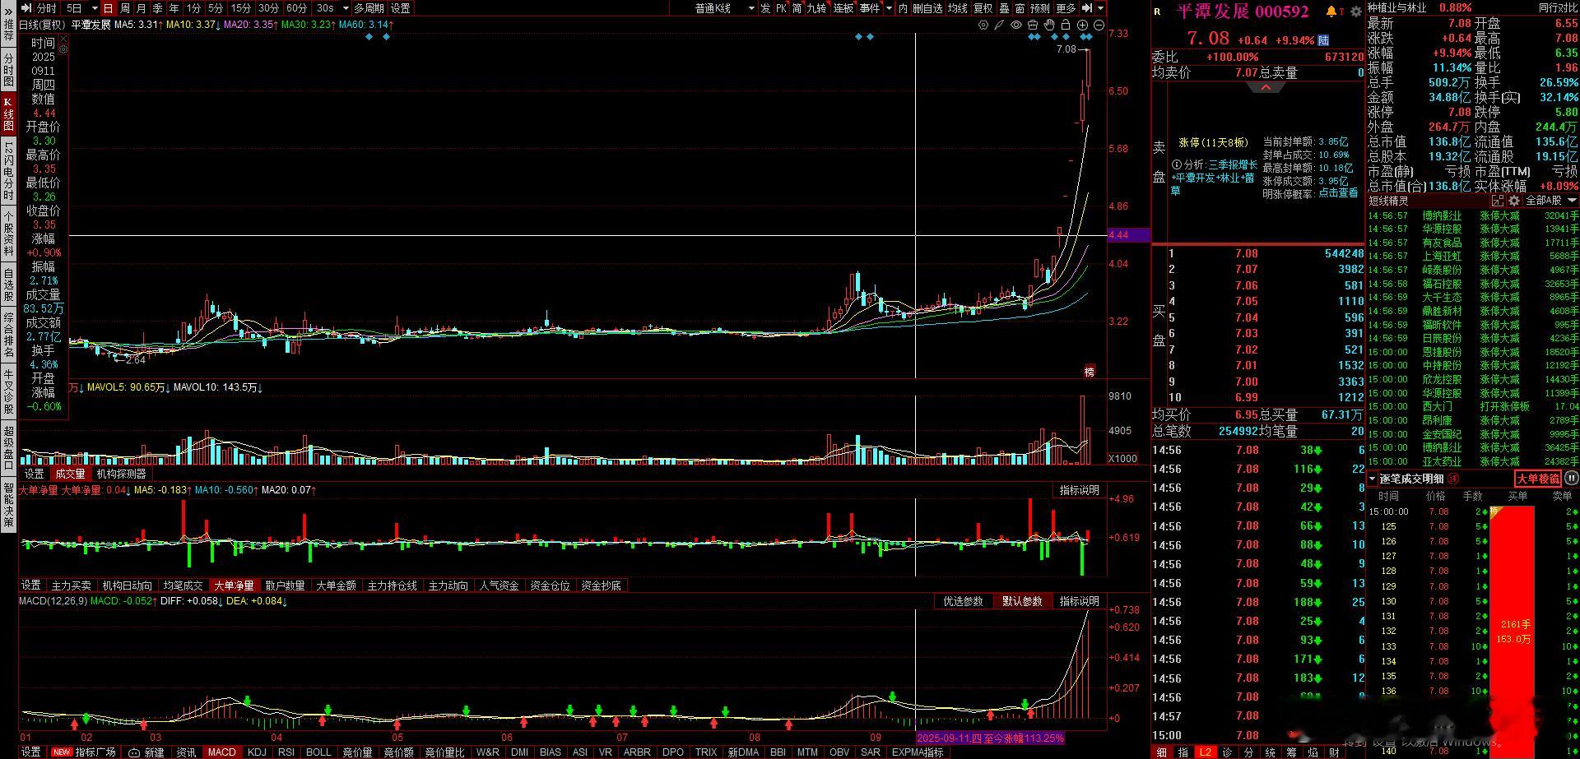Open the toolbox icon above the chart
Viewport: 1580px width, 759px height.
click(1033, 25)
